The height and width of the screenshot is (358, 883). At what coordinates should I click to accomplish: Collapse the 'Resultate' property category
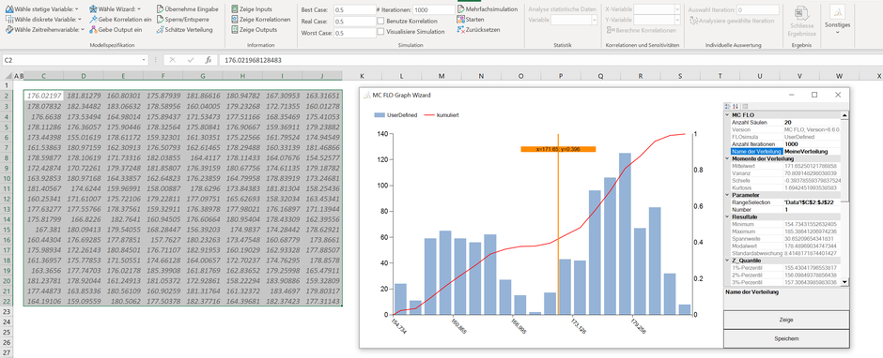727,216
